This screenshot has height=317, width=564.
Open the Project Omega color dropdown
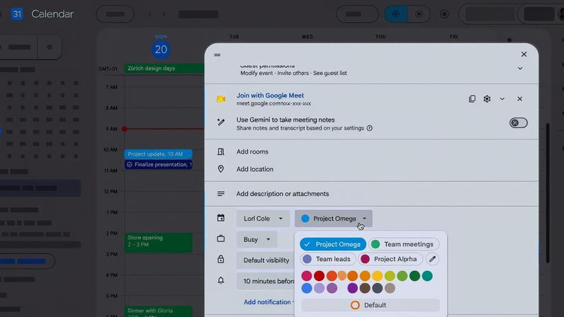coord(334,219)
